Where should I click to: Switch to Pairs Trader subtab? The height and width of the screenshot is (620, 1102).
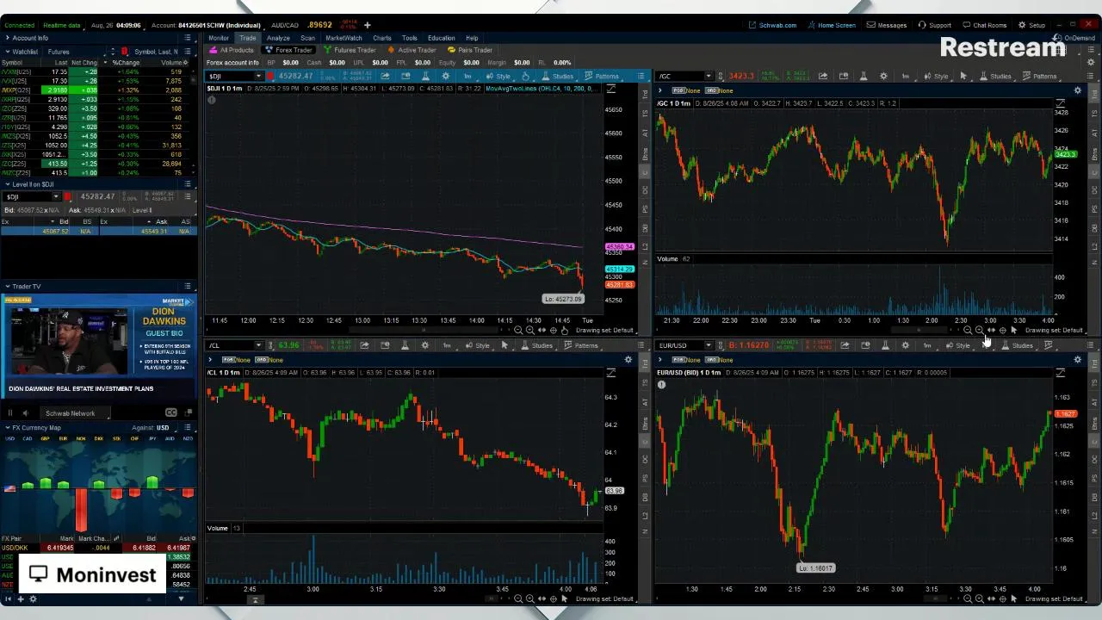[x=470, y=50]
